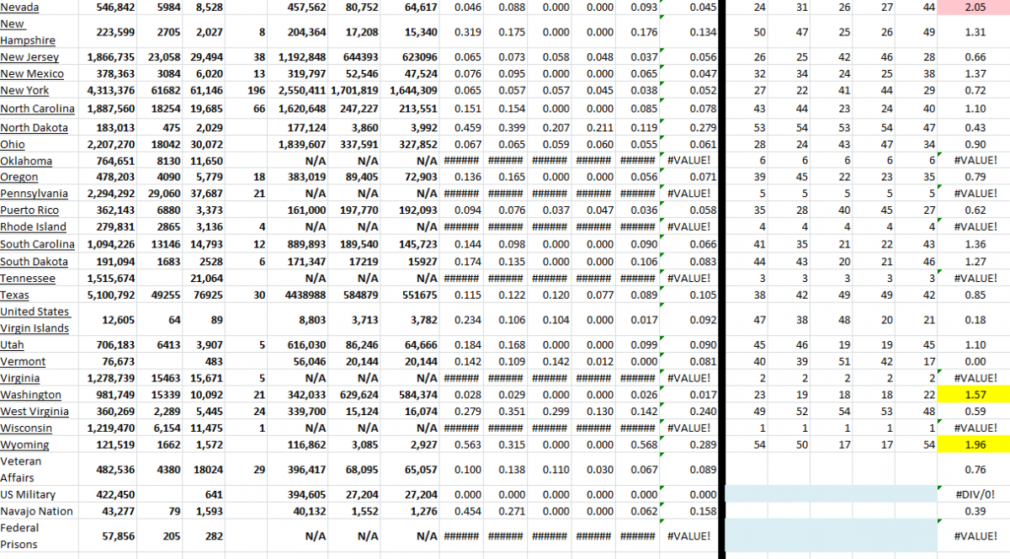This screenshot has height=559, width=1010.
Task: Click the New Jersey state link
Action: pyautogui.click(x=28, y=56)
